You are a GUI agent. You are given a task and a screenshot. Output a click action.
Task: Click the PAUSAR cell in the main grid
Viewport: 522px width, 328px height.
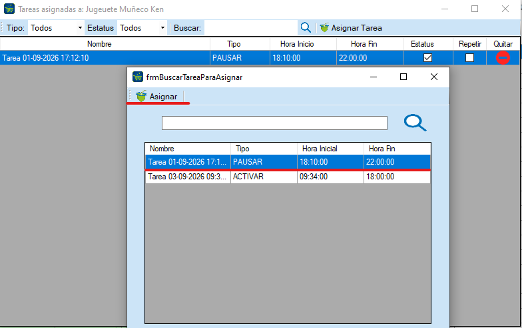[240, 58]
